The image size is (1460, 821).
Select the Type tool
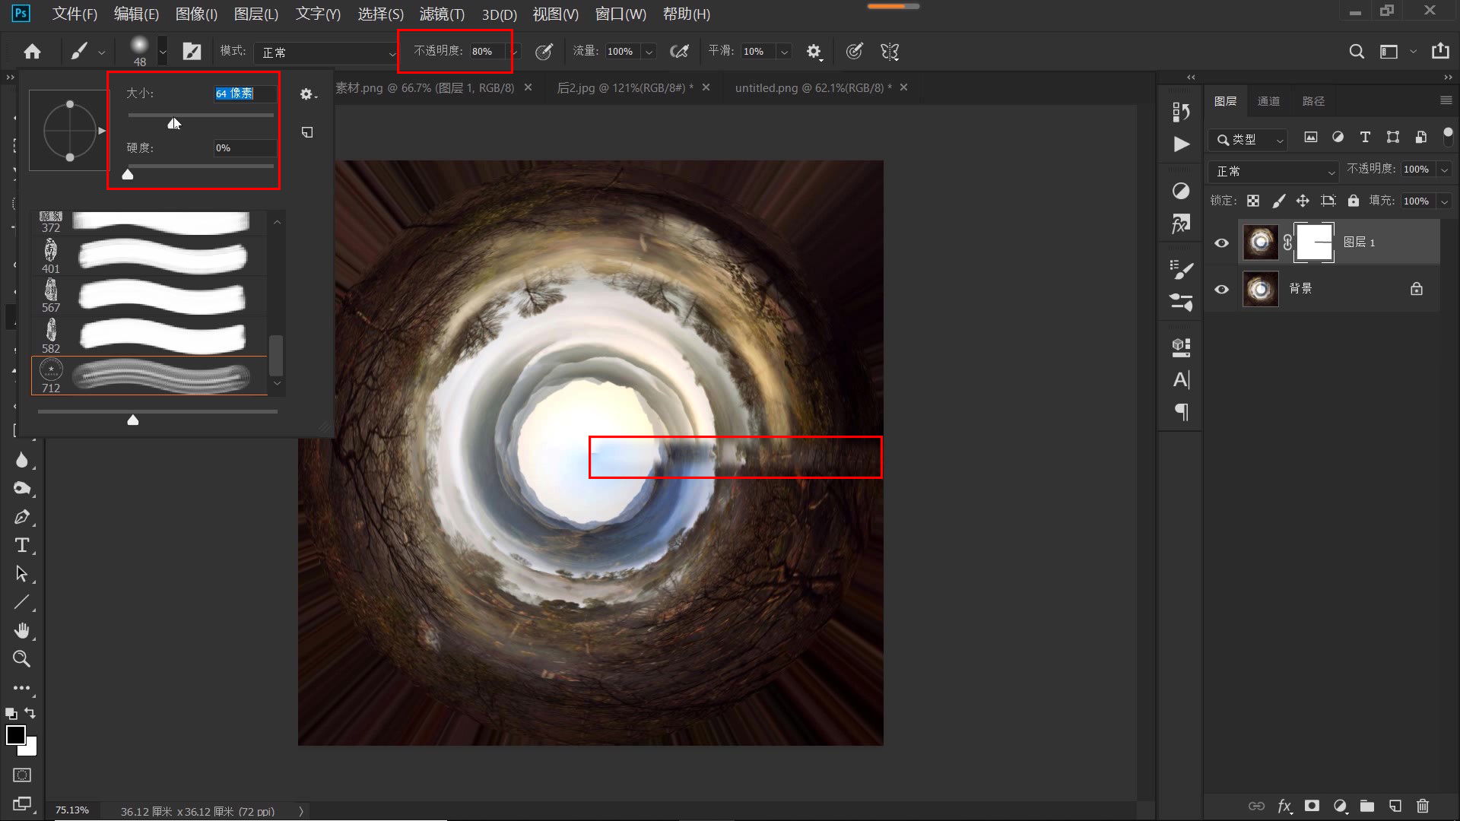22,545
